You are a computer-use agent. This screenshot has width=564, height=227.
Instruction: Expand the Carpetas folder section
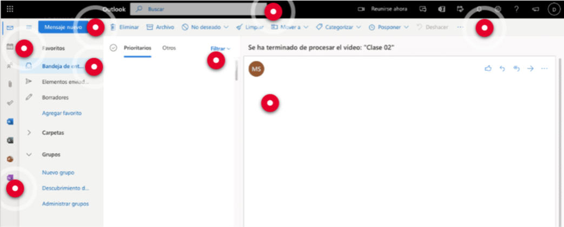(29, 132)
